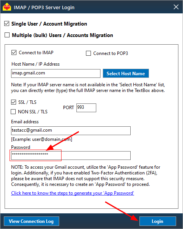Open the 'App Password' generation steps link

click(73, 193)
